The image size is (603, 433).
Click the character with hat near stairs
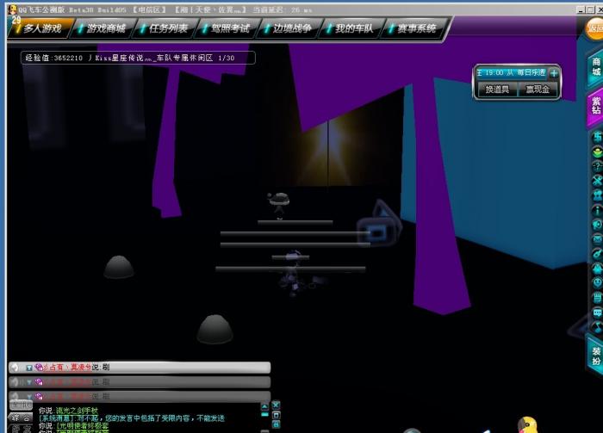pos(279,205)
